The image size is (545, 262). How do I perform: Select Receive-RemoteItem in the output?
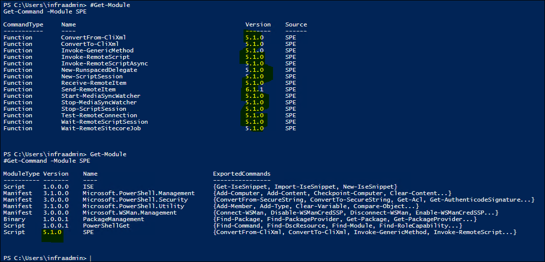(94, 83)
